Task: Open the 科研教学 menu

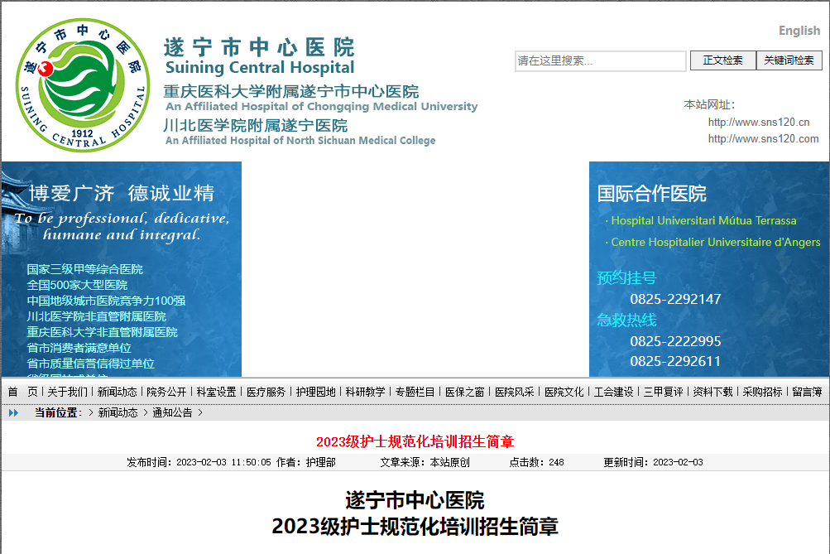Action: pyautogui.click(x=366, y=392)
